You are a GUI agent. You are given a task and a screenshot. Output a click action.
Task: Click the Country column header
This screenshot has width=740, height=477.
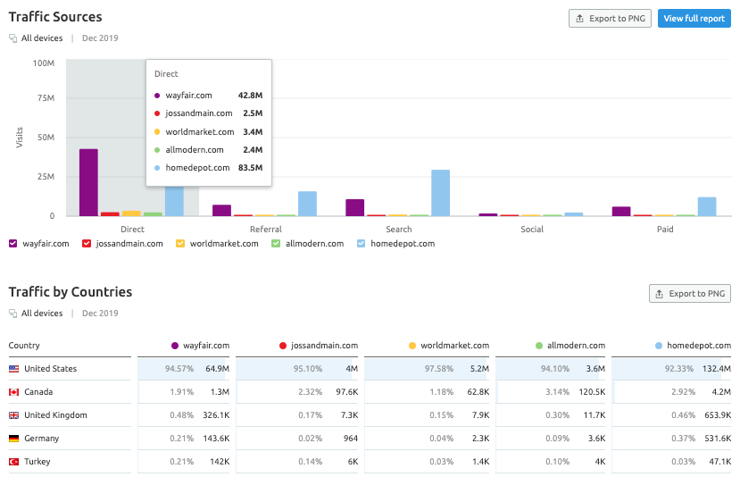pyautogui.click(x=24, y=345)
